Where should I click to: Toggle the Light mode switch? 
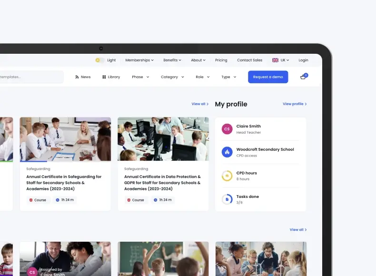pyautogui.click(x=99, y=60)
